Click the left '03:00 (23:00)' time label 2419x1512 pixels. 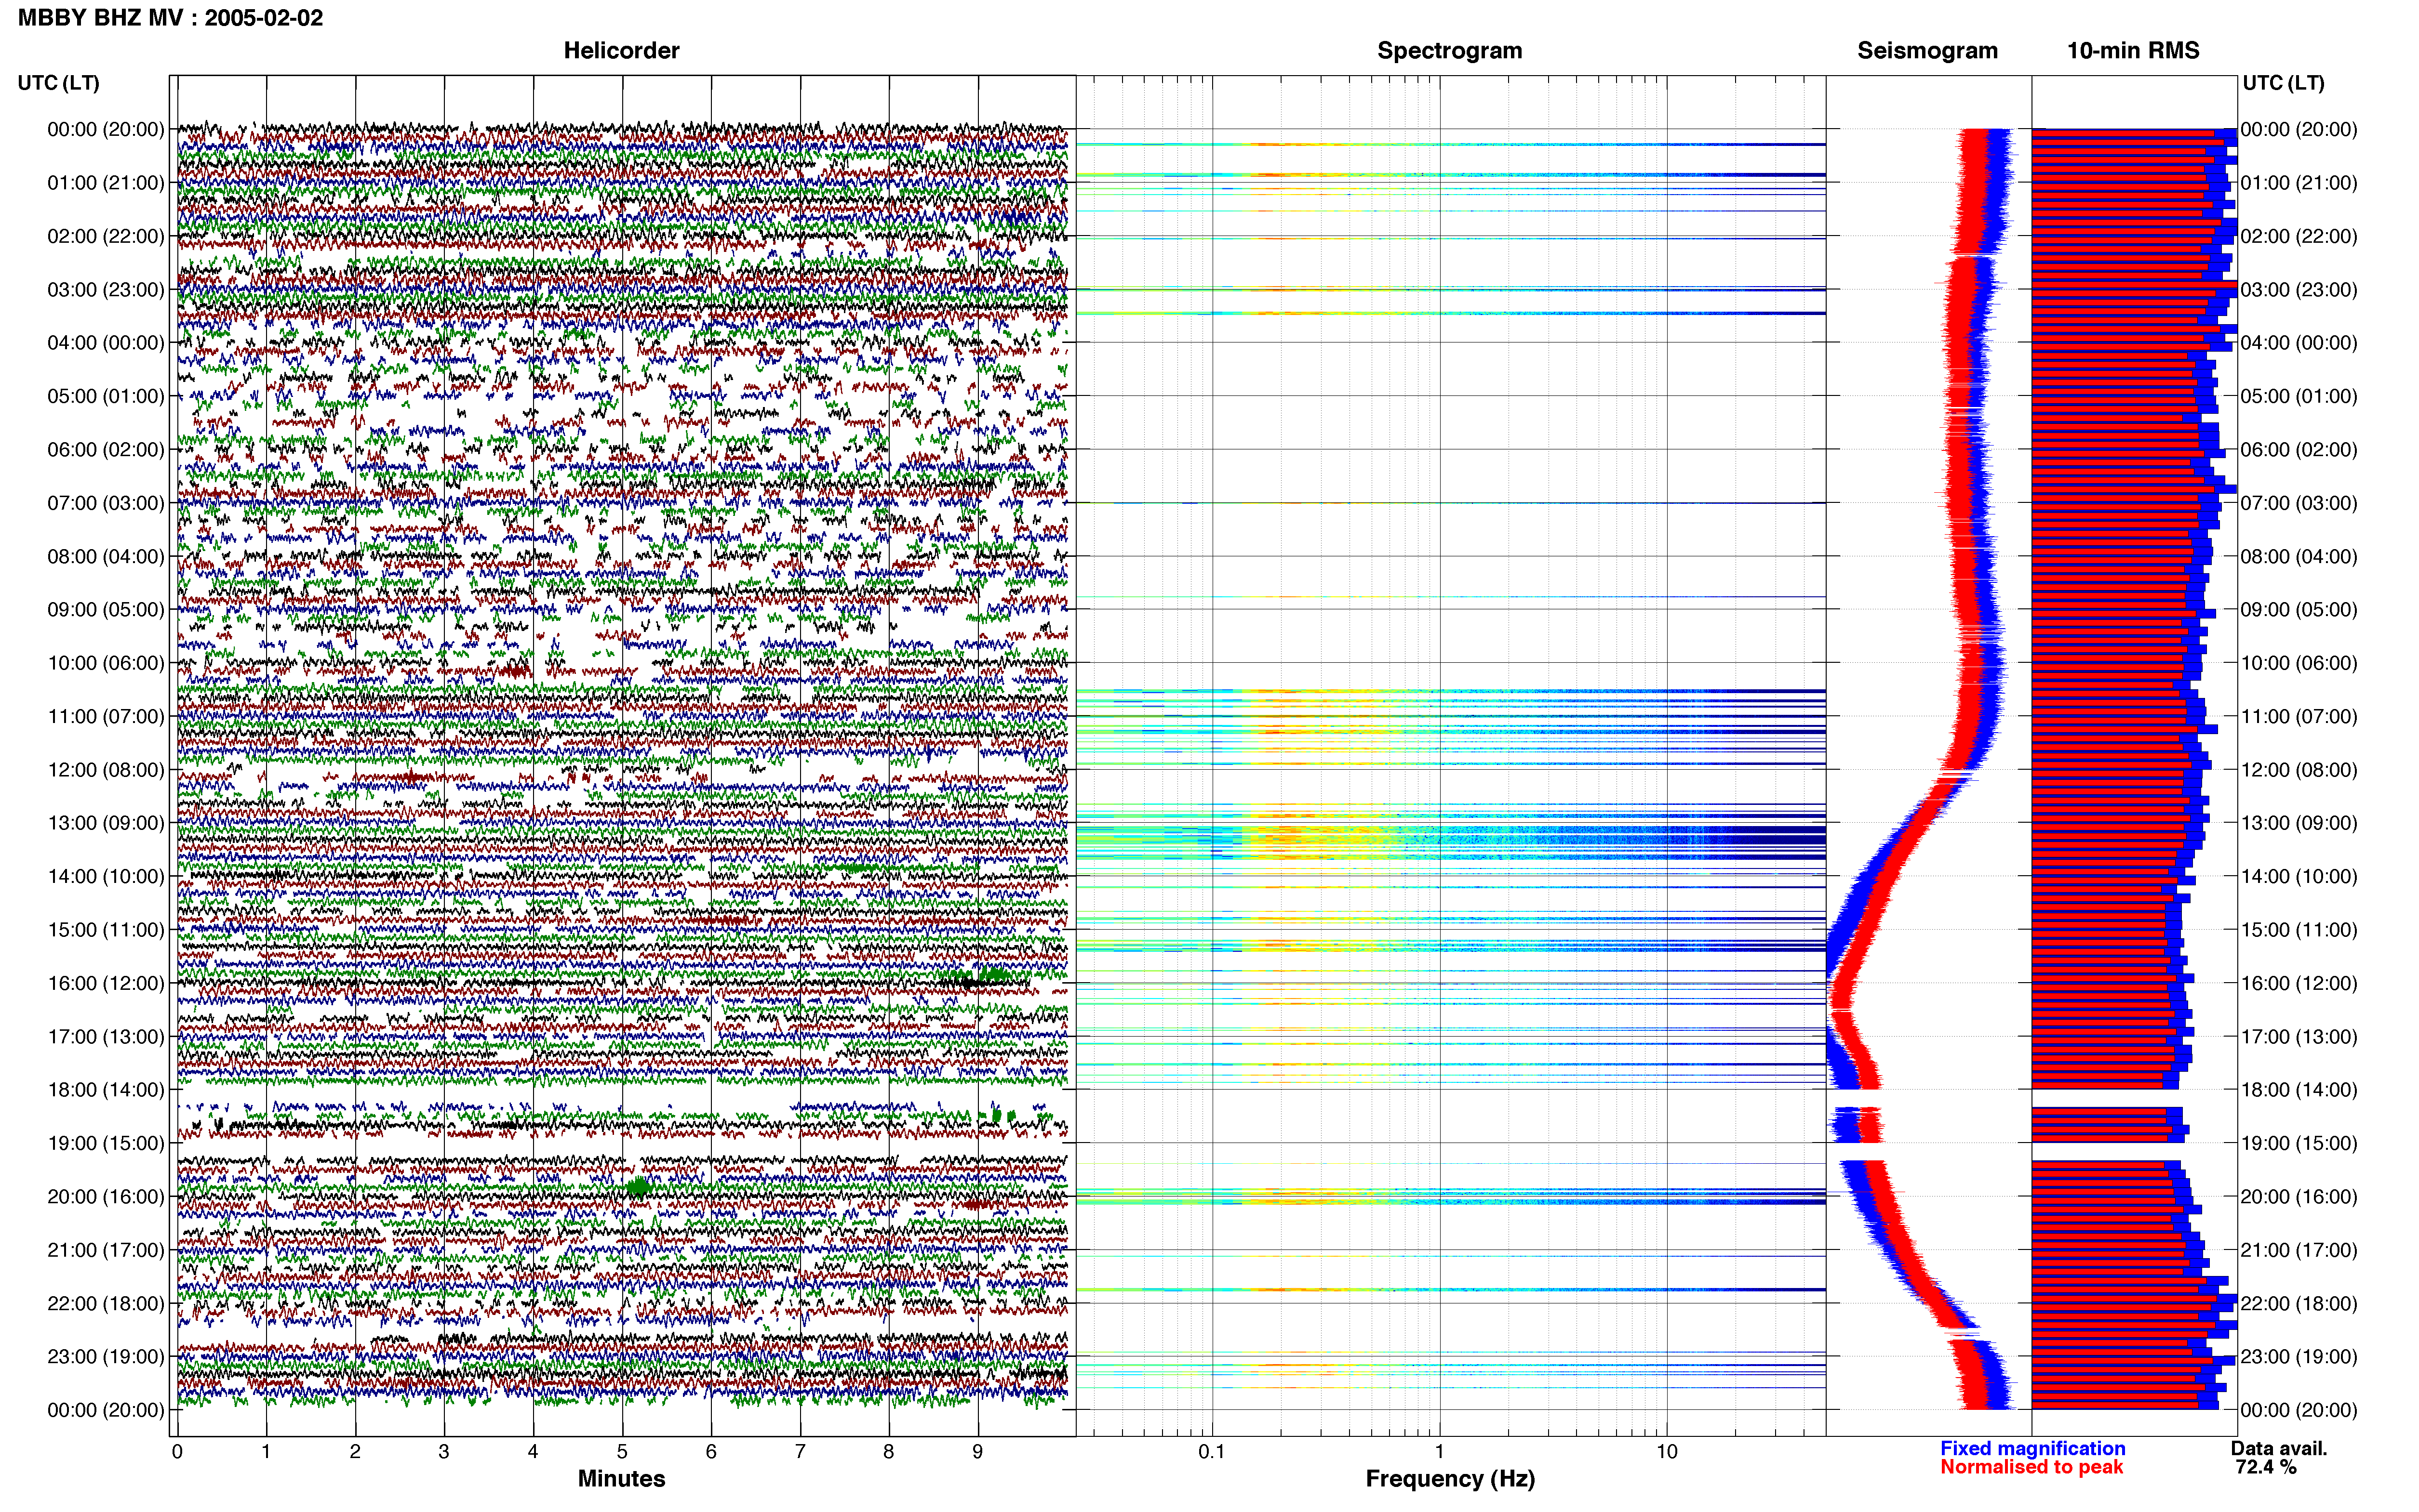[x=106, y=290]
